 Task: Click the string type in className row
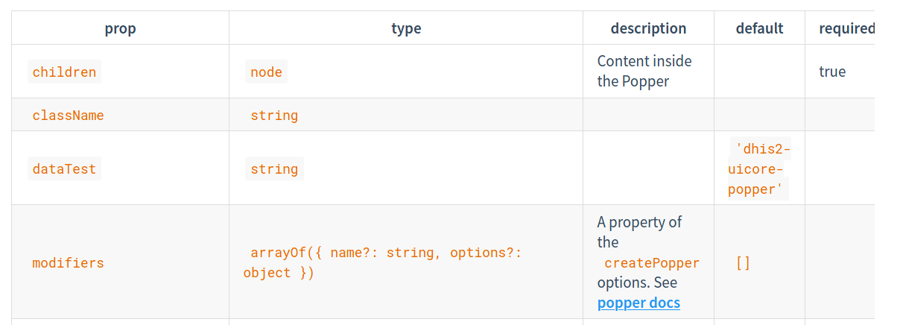[x=274, y=116]
